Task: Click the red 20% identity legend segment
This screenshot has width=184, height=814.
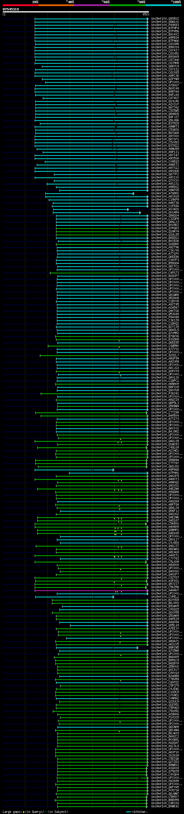Action: [x=20, y=5]
